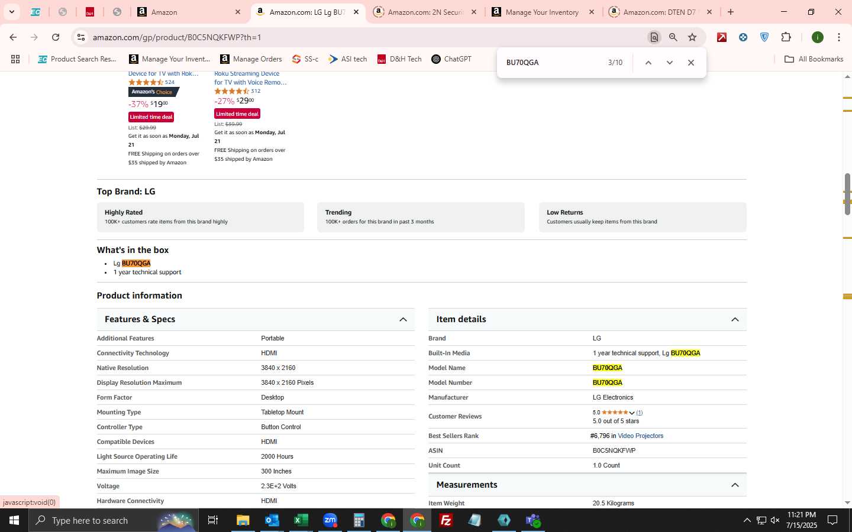Viewport: 852px width, 532px height.
Task: Go to previous find result
Action: [648, 63]
